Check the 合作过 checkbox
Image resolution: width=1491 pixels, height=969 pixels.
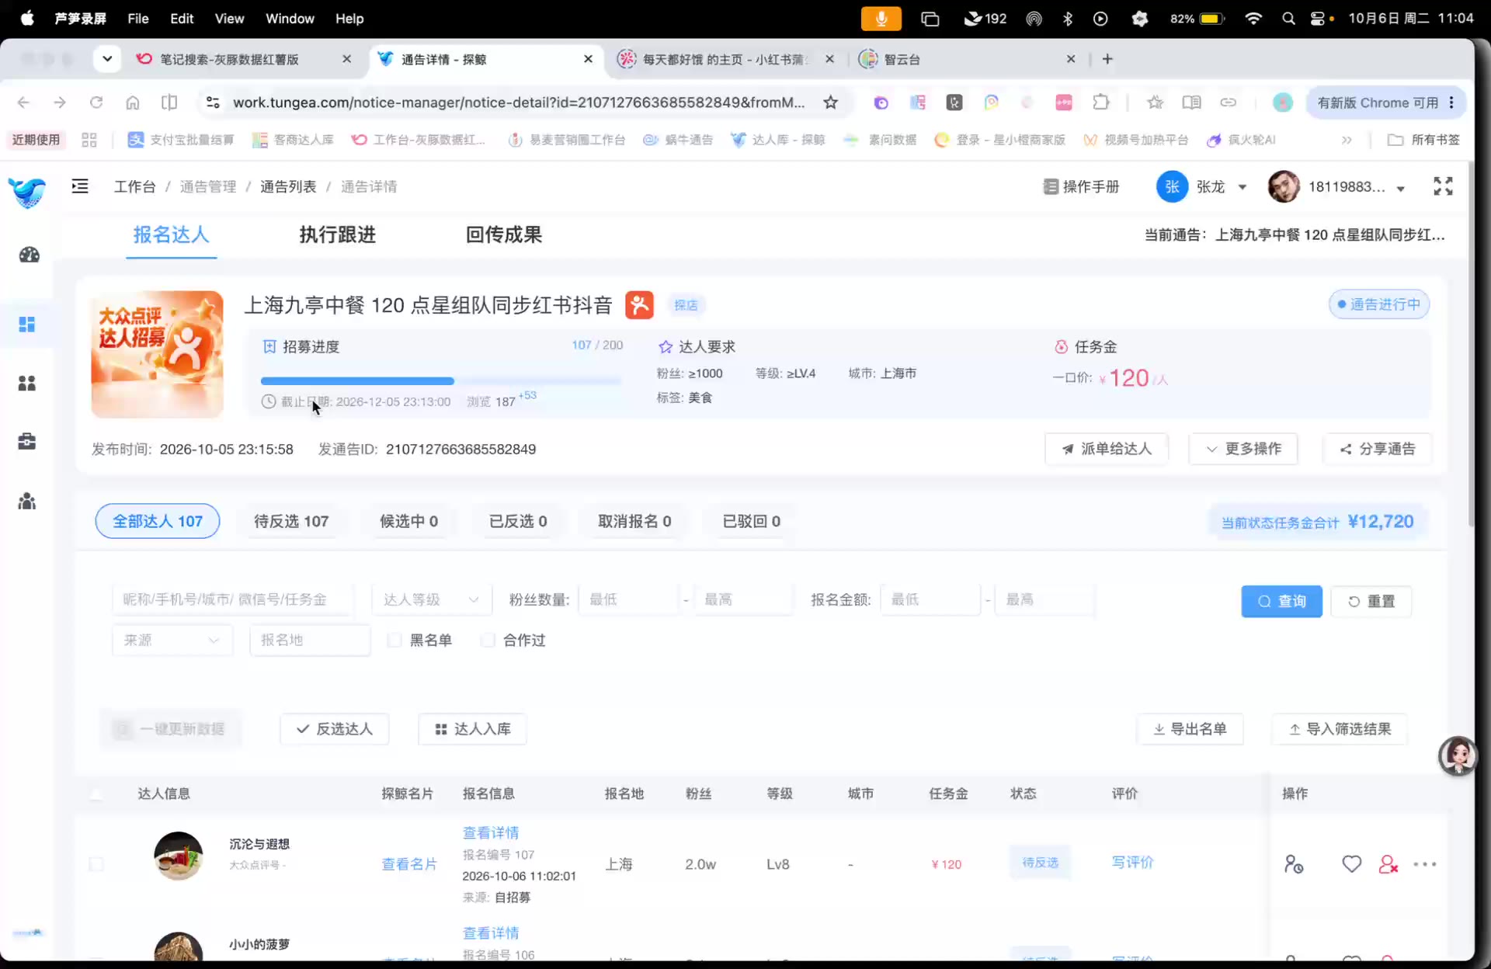coord(488,640)
